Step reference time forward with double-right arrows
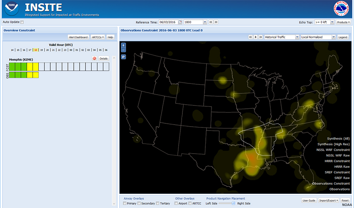The height and width of the screenshot is (208, 354). click(x=216, y=22)
